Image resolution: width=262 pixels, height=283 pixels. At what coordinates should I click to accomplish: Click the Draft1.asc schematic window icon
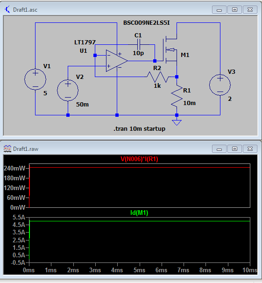click(7, 9)
